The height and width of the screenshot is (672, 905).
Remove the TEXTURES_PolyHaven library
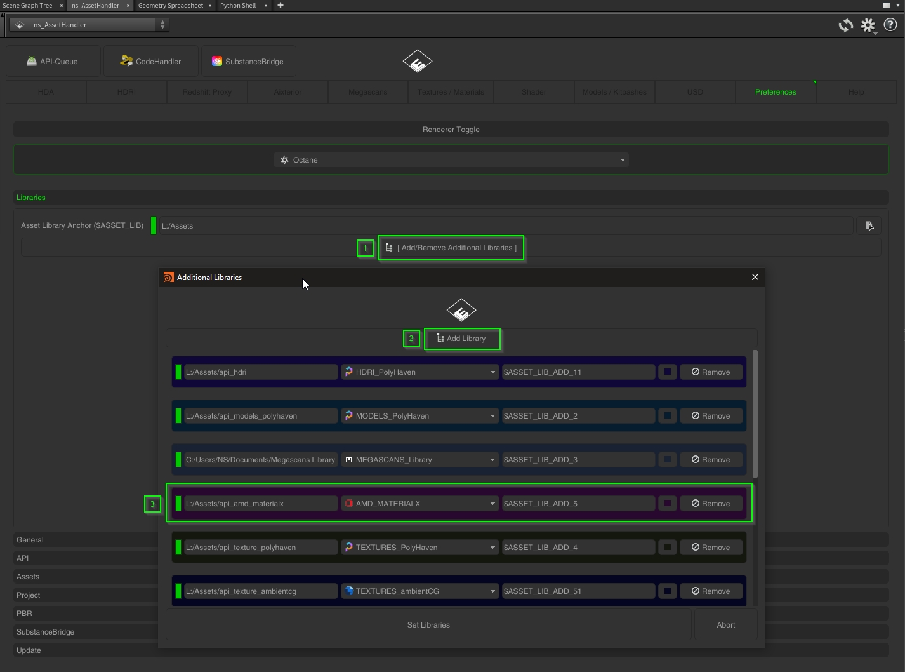[711, 548]
